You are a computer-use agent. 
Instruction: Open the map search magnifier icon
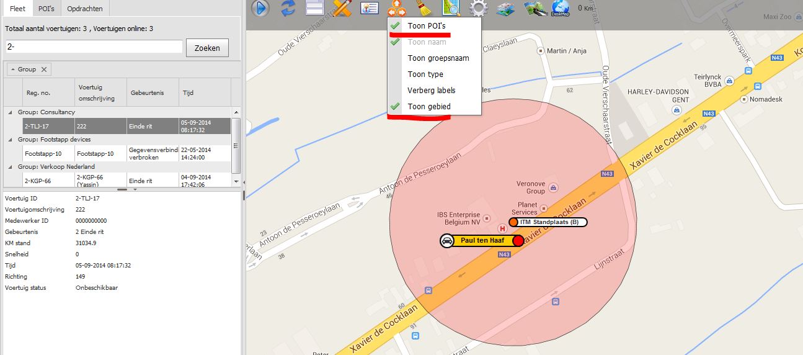click(451, 8)
